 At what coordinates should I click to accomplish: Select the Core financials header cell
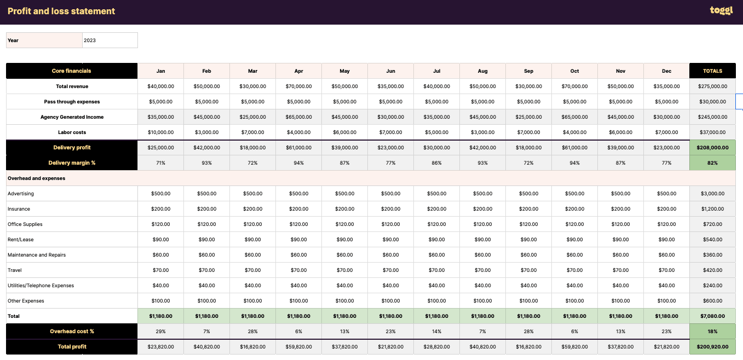coord(72,71)
